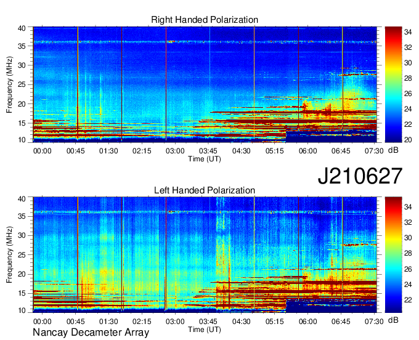Click the "Left Handed Polarization" plot title
The image size is (419, 340).
point(205,190)
